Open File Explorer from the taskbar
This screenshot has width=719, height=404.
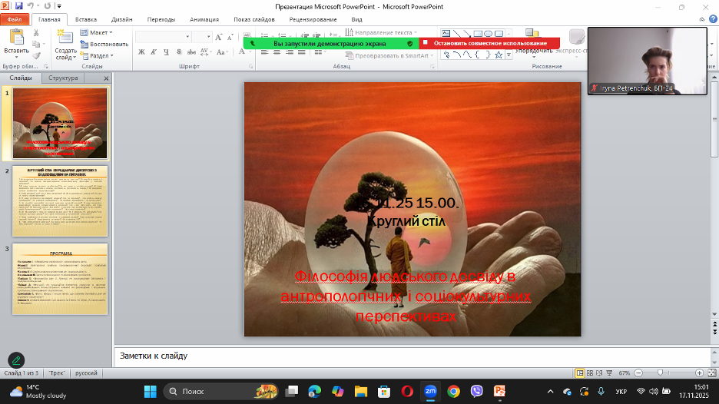[x=361, y=391]
